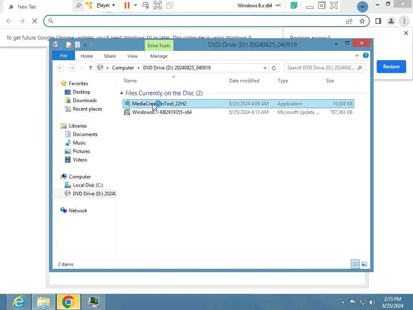Open the dropdown arrow beside the pause button
This screenshot has height=310, width=413.
pyautogui.click(x=136, y=5)
